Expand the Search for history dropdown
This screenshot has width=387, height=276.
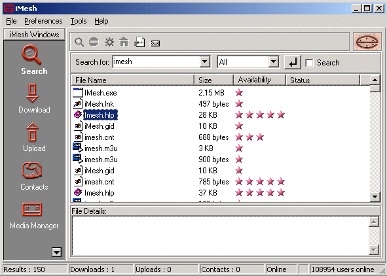tap(205, 61)
